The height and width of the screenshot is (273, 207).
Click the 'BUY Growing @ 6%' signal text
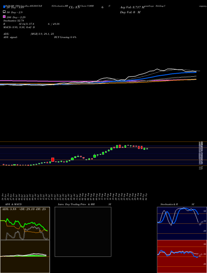click(x=65, y=37)
